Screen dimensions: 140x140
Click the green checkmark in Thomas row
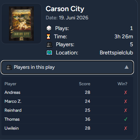tap(126, 119)
